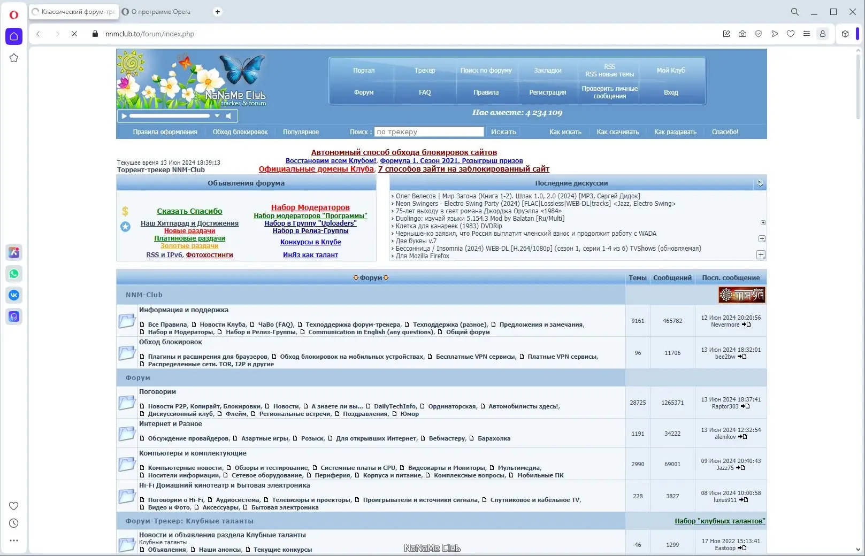Click the dollar sign icon in announcements

pos(125,211)
